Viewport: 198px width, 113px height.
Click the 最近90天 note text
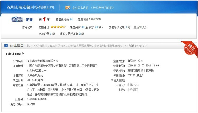pos(139,27)
